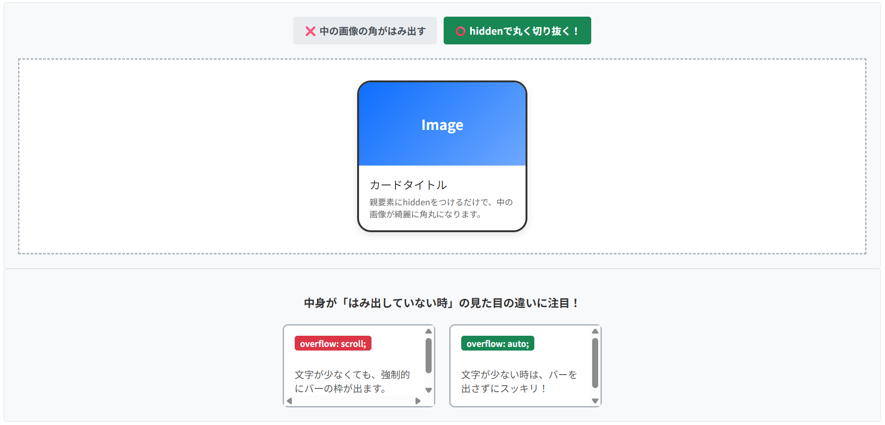Click the up arrow of the overflow: auto scrollbar
Viewport: 885px width, 425px height.
coord(594,332)
